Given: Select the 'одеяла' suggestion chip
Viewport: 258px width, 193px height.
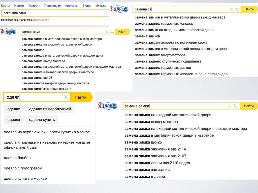Looking at the screenshot, I should point(14,120).
